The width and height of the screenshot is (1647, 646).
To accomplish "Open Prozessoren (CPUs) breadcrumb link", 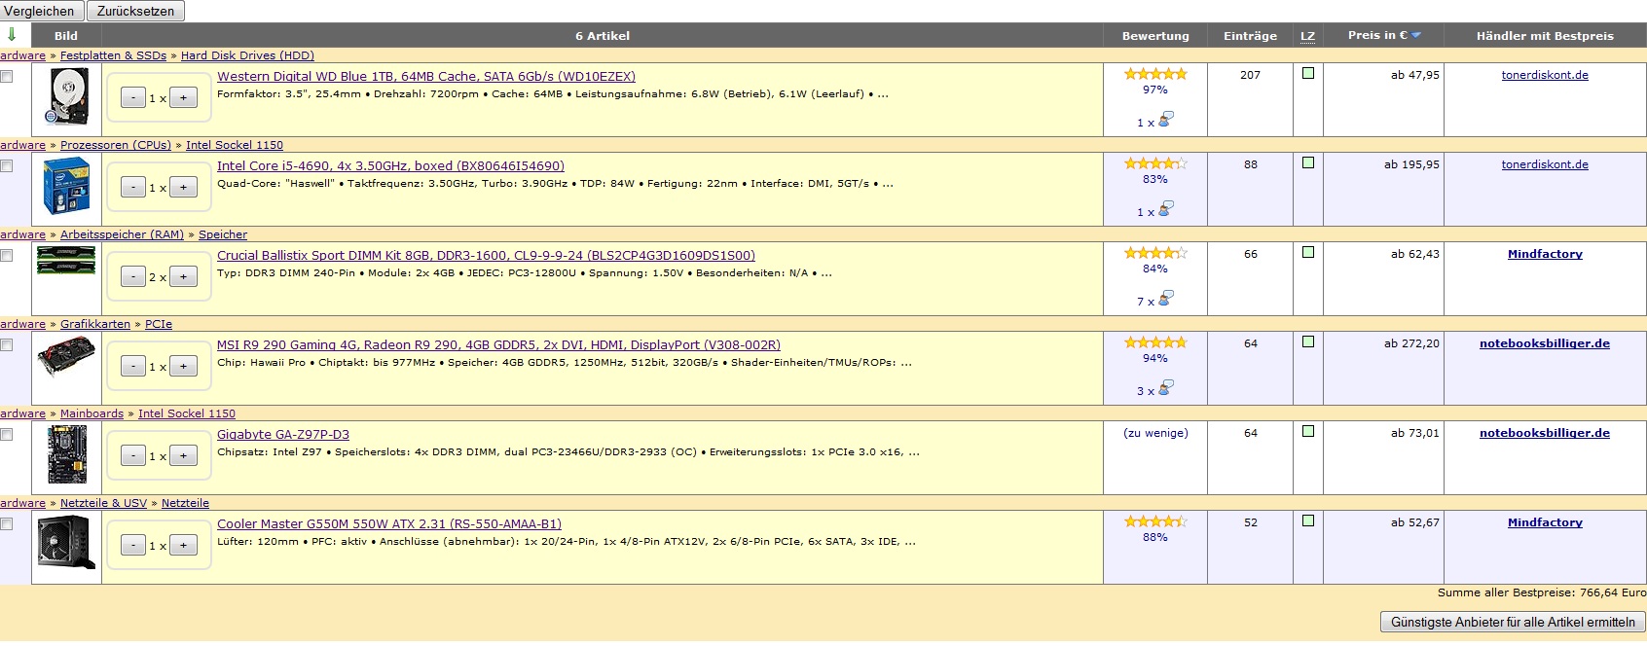I will 116,145.
